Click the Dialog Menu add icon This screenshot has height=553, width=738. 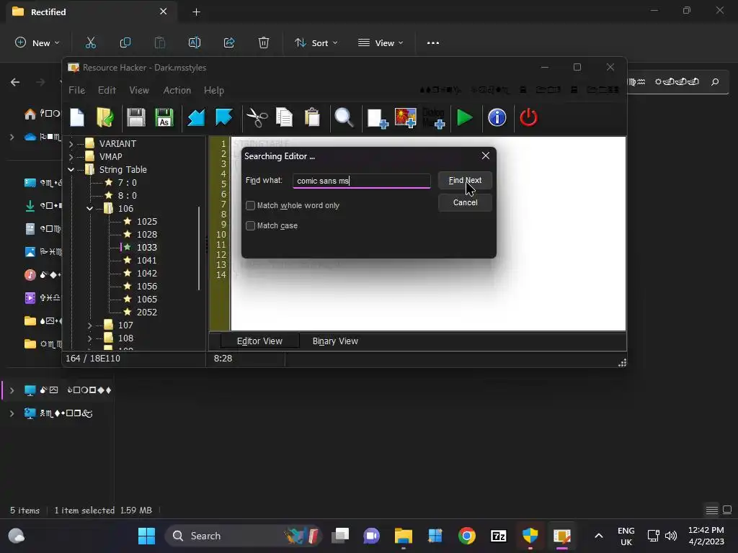[433, 118]
